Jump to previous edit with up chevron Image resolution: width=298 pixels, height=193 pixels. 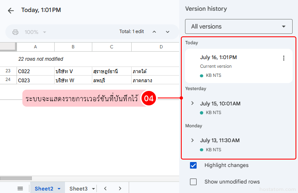coord(154,32)
